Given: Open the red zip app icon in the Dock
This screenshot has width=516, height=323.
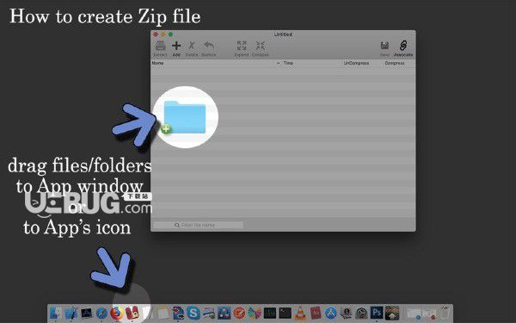Looking at the screenshot, I should [132, 313].
